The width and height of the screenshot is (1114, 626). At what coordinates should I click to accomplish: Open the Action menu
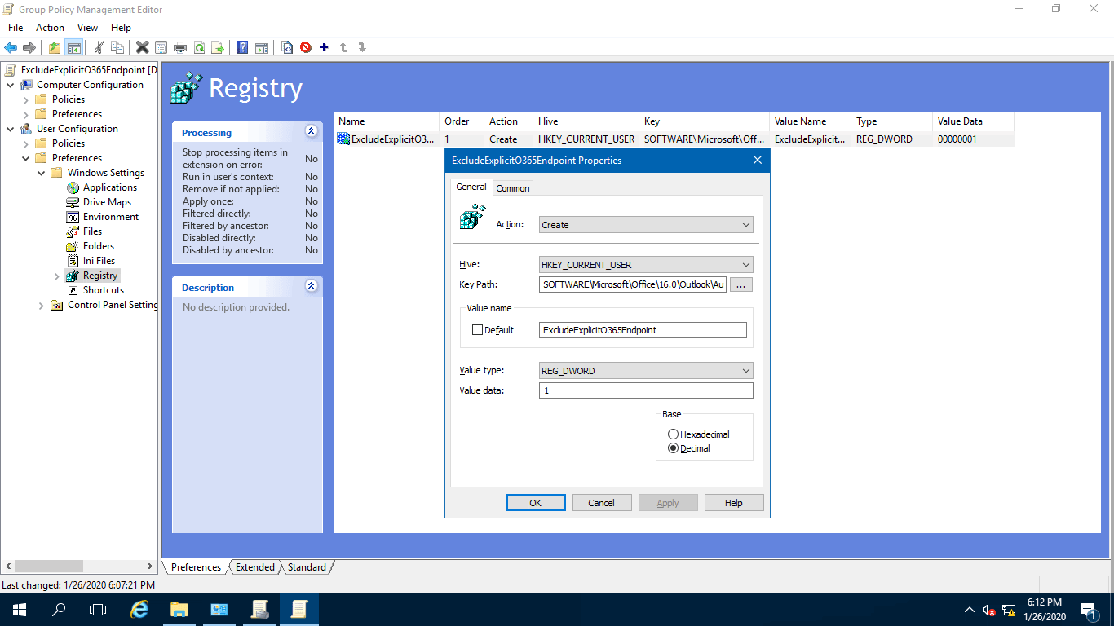pos(50,28)
